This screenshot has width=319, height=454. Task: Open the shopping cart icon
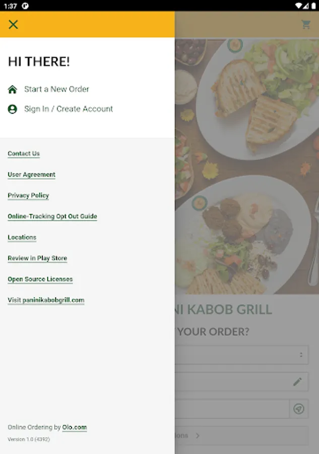(306, 24)
